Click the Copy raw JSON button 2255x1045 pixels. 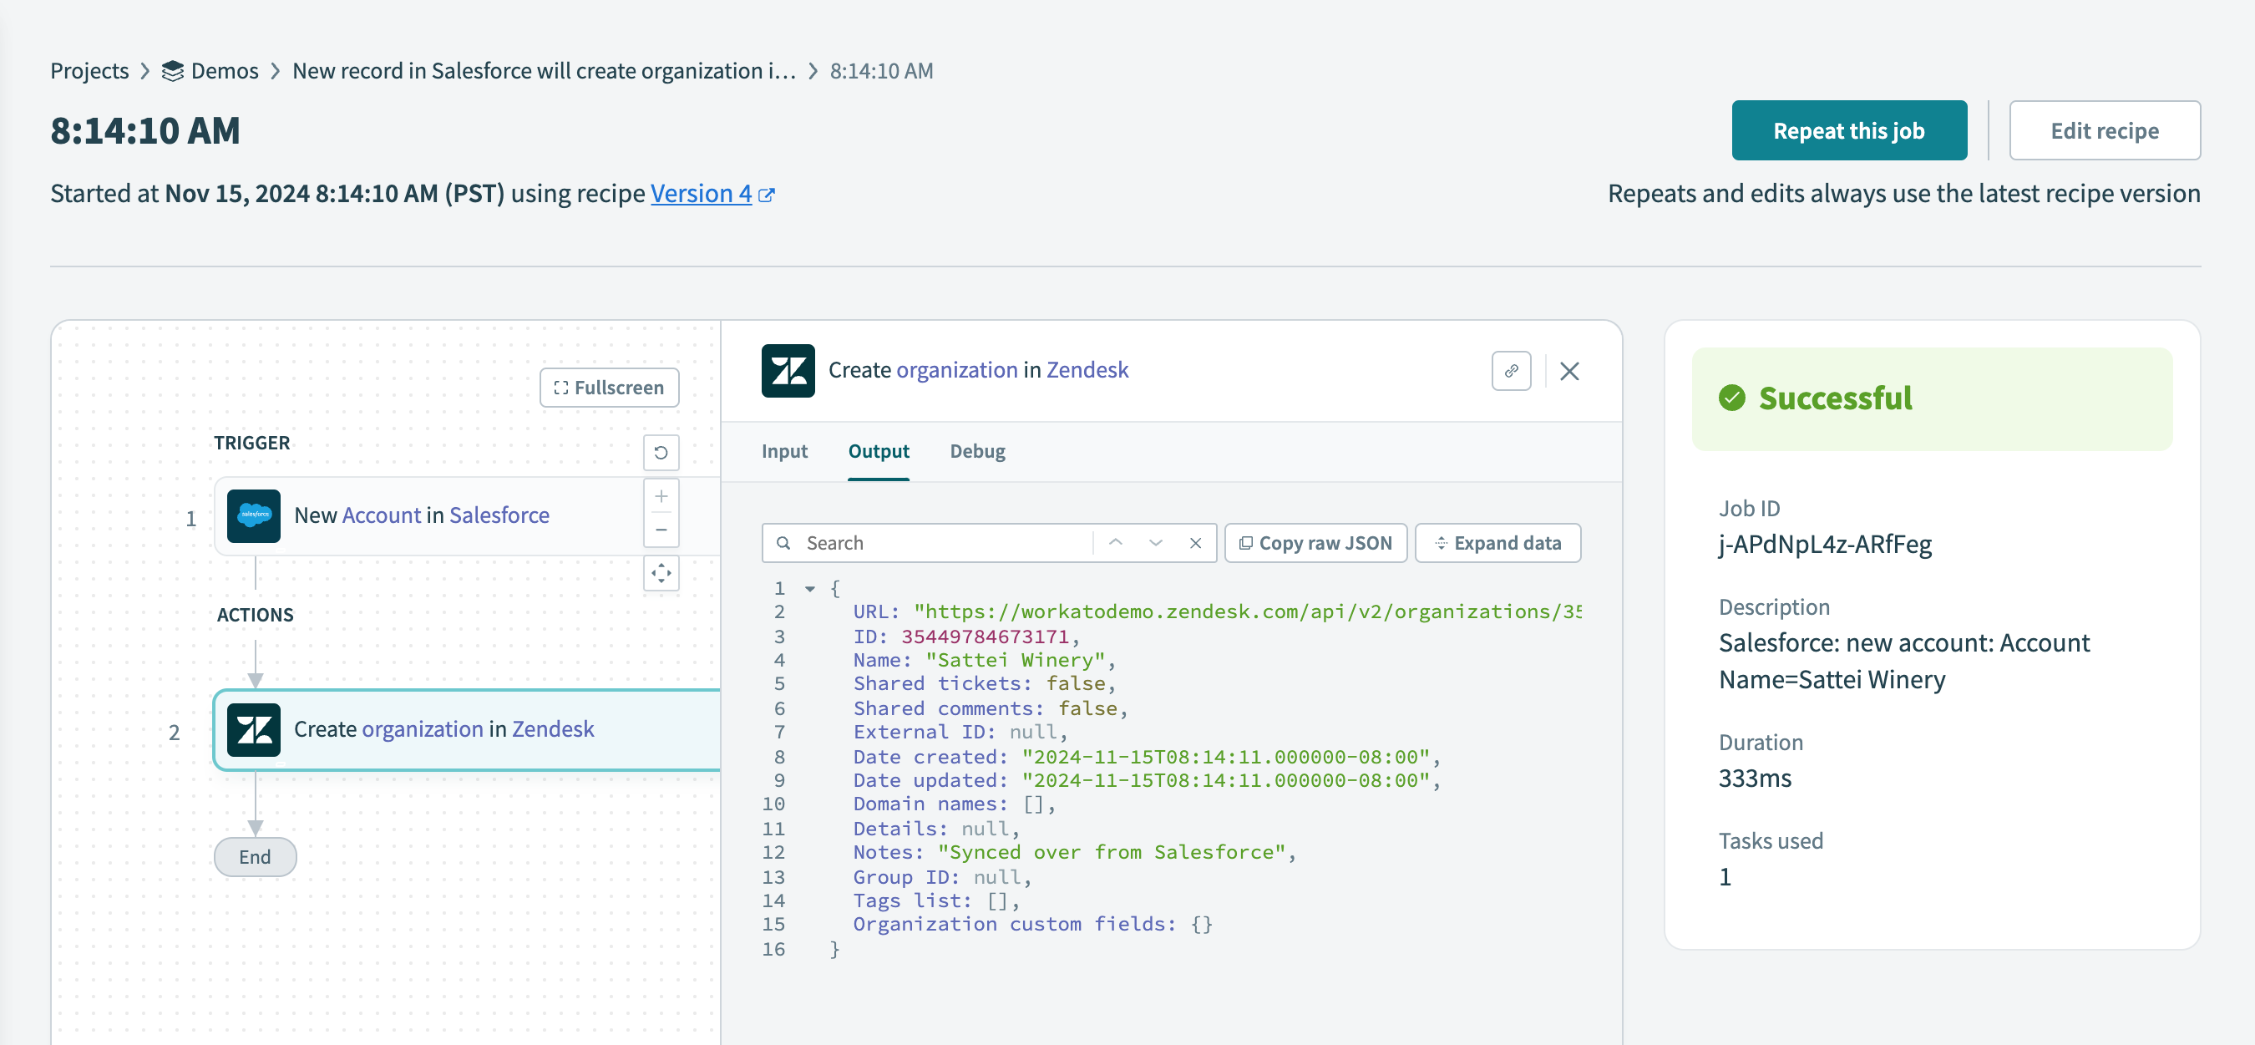tap(1313, 543)
